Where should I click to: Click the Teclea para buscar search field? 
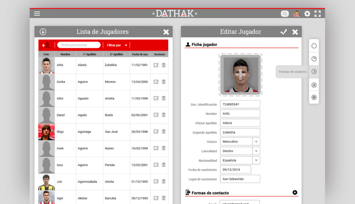[x=79, y=45]
